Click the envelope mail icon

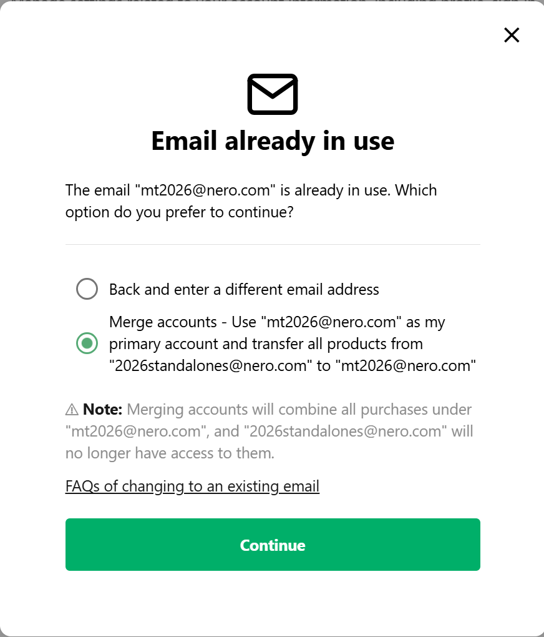273,94
